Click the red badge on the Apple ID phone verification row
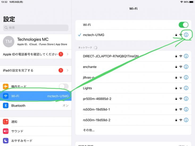Screen dimensions: 195x146 [61, 54]
